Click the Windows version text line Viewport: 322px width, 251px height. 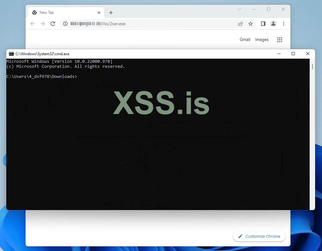tap(59, 61)
